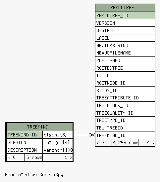
Task: Select the TREEQUALITY_ID column row
Action: [x=125, y=113]
